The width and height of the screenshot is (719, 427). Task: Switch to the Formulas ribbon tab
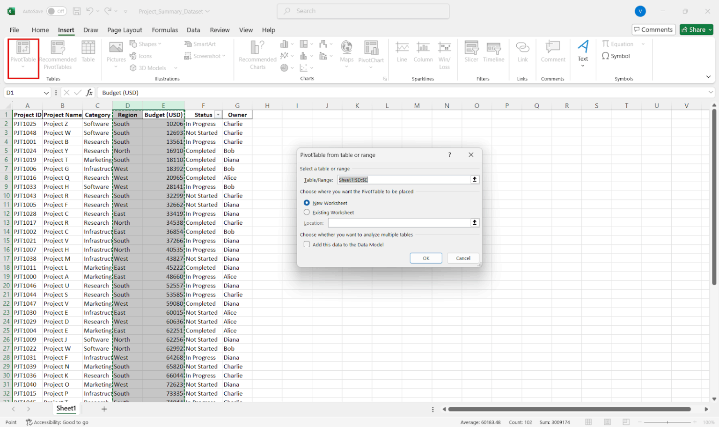pyautogui.click(x=165, y=29)
